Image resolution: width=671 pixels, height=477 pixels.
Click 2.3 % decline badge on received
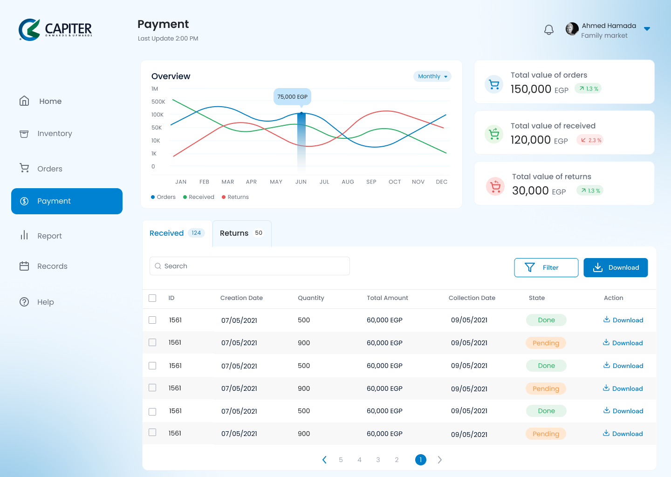(x=590, y=140)
